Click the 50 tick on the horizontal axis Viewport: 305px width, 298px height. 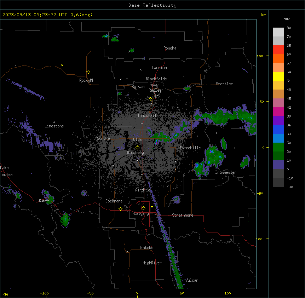pos(182,293)
